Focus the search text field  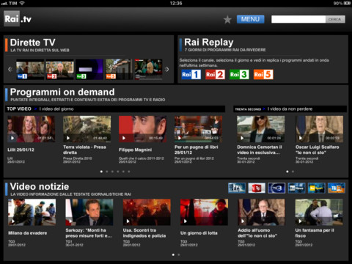298,19
